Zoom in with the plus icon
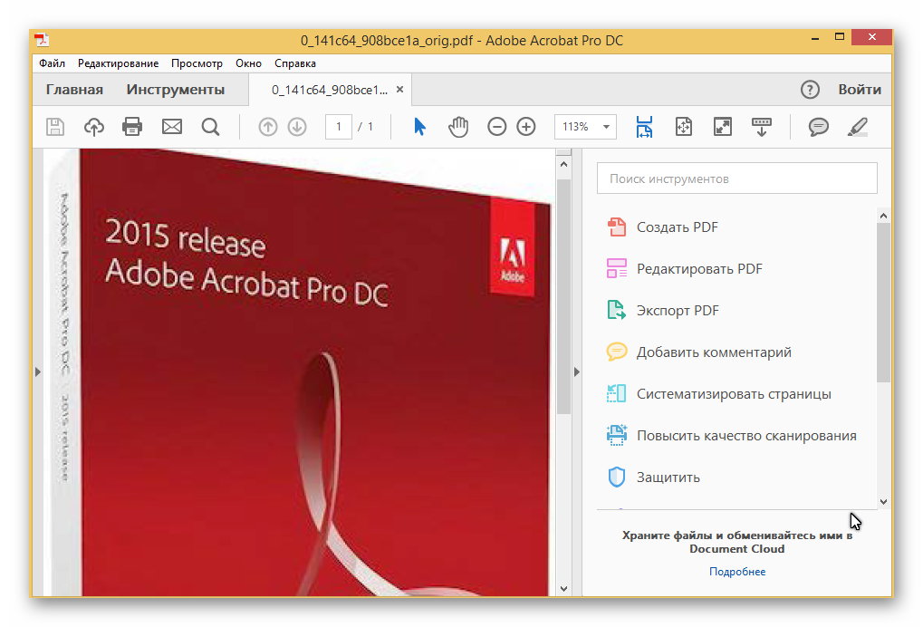 click(526, 127)
